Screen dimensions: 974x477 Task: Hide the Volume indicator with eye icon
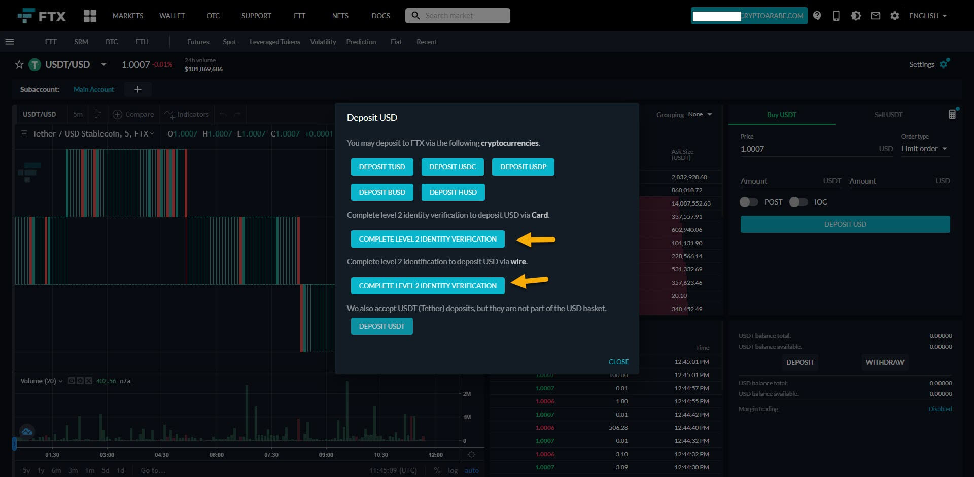click(72, 381)
